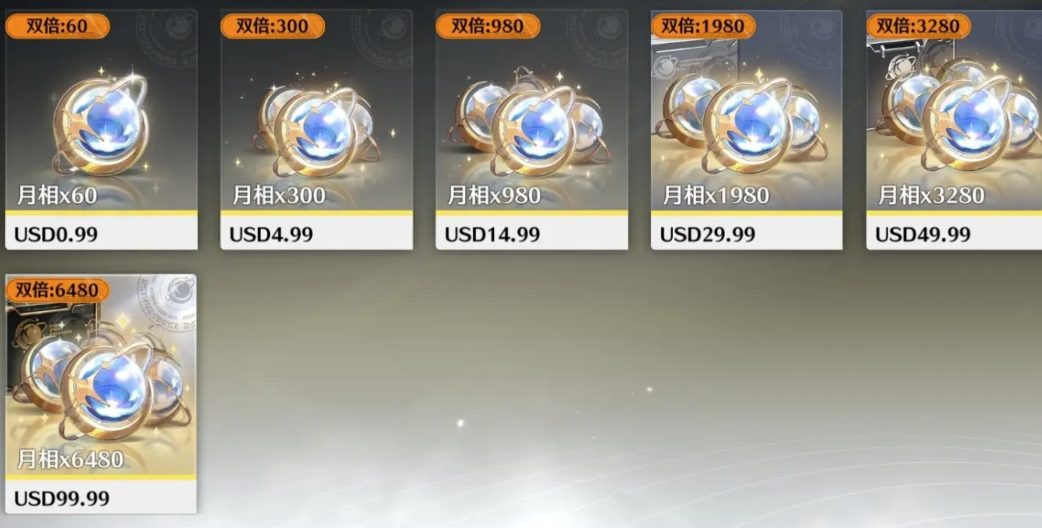Image resolution: width=1042 pixels, height=528 pixels.
Task: Buy the USD29.99 bundle
Action: (x=747, y=233)
